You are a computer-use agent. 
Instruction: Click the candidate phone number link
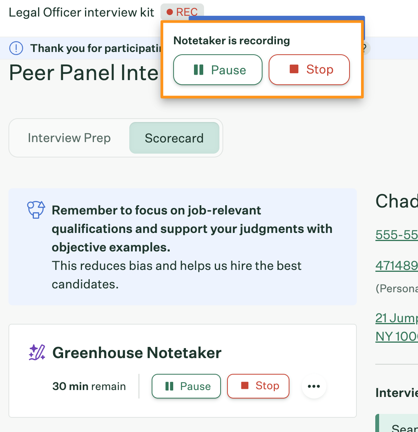click(396, 235)
